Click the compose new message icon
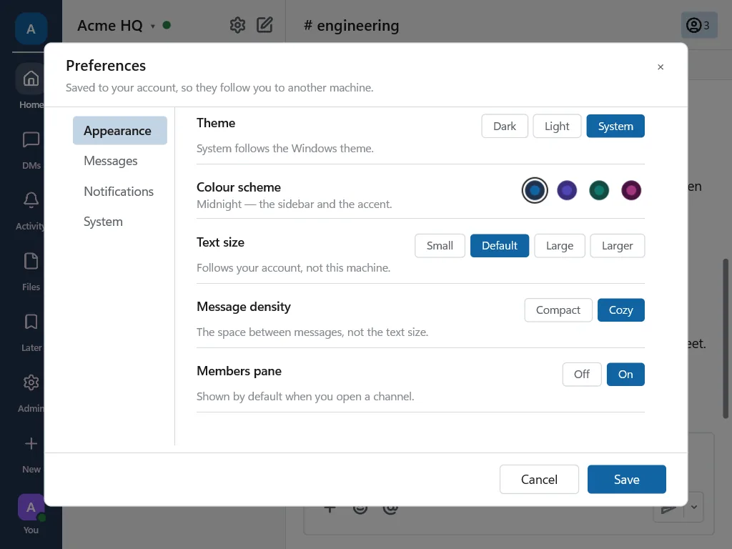 tap(264, 25)
